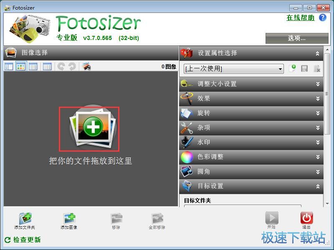Click the settings panel scrollbar thumb
The width and height of the screenshot is (334, 250).
point(327,93)
